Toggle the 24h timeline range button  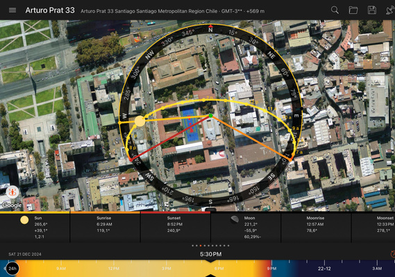point(12,269)
